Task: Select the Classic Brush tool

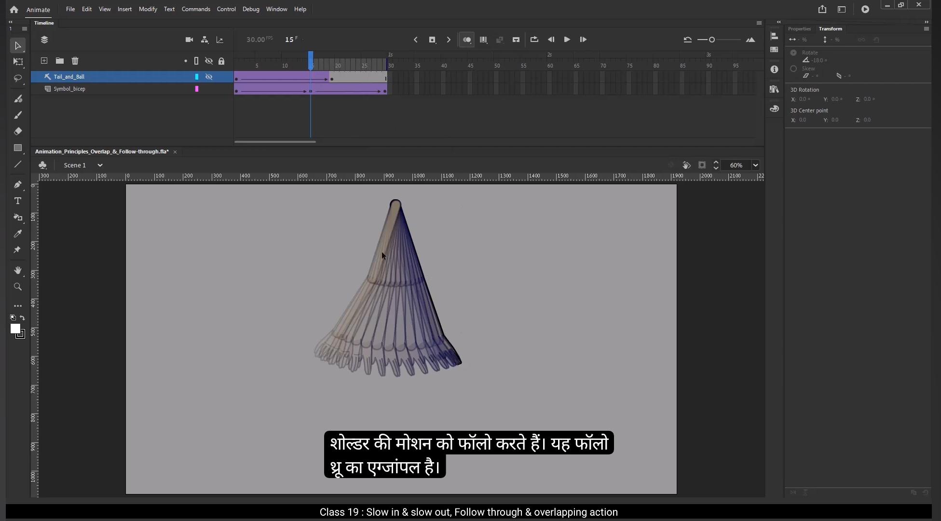Action: [18, 115]
